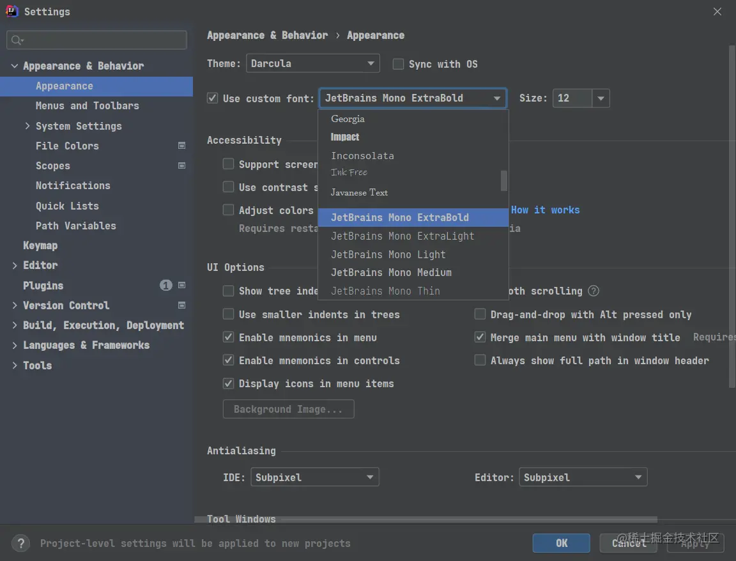Screen dimensions: 736x561
Task: Expand System Settings tree node
Action: pos(27,126)
